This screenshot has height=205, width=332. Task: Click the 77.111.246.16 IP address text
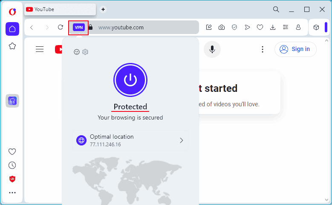pos(105,145)
